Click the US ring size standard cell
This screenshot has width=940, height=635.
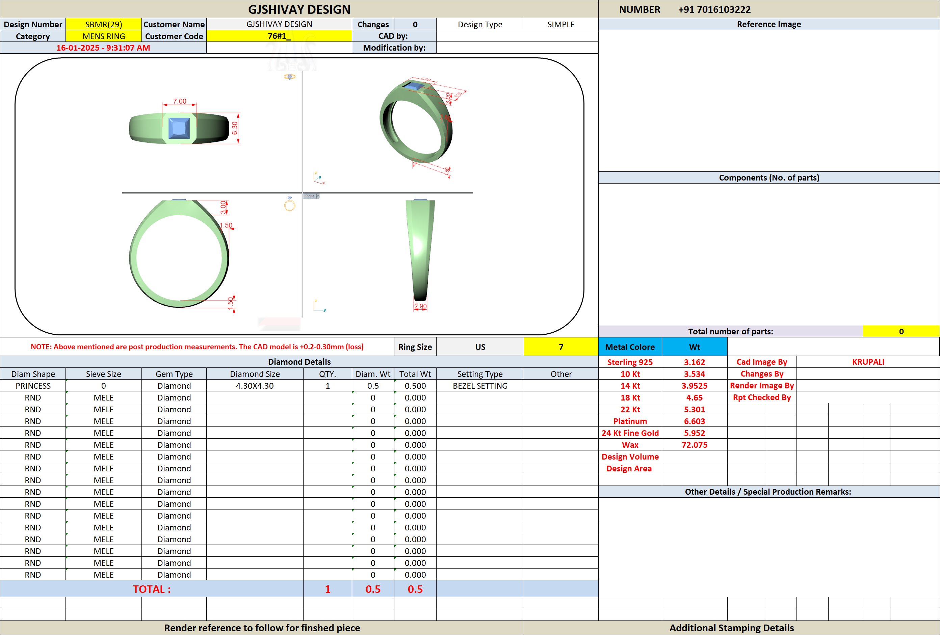(480, 347)
